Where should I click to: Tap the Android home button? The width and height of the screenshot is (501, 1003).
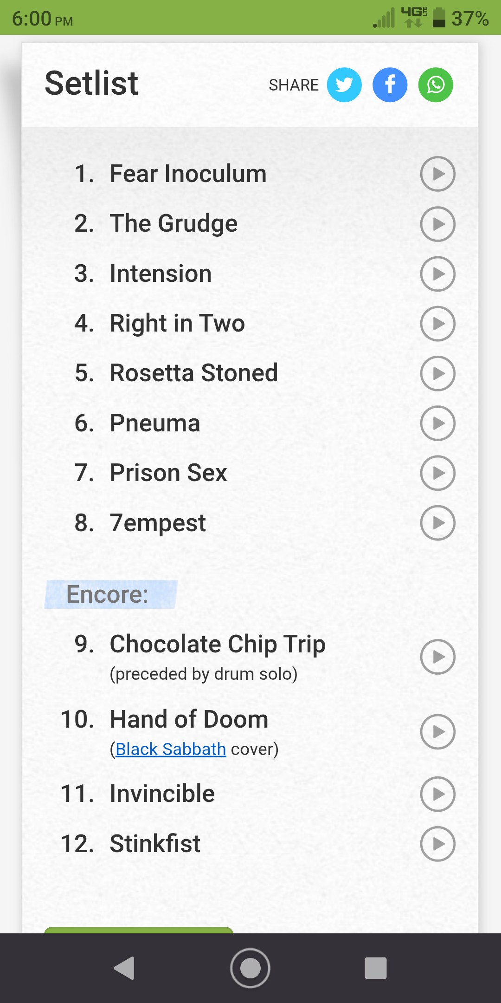coord(250,968)
